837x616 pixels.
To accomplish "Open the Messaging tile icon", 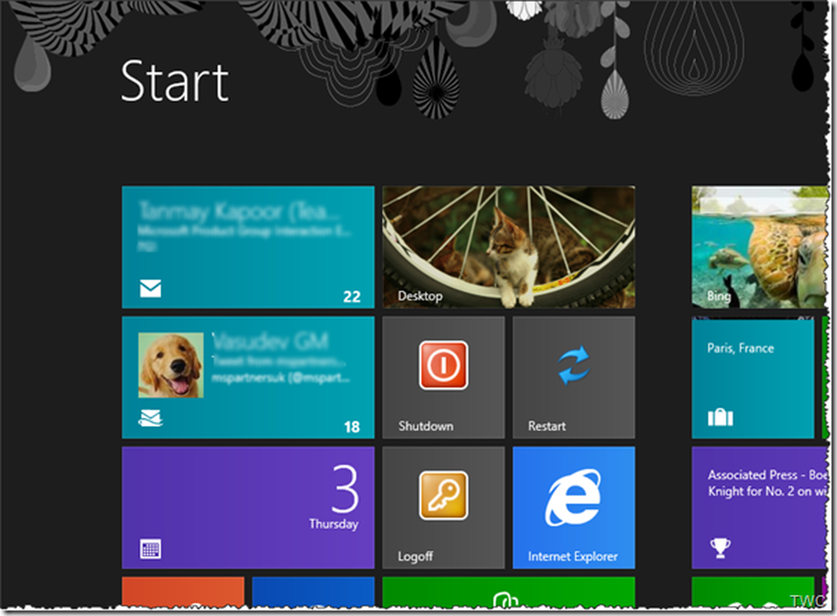I will click(x=151, y=418).
